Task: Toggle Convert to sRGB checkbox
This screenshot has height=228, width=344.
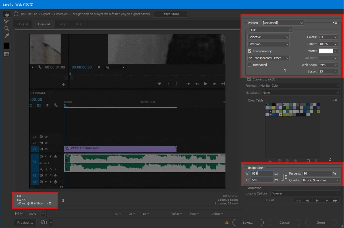Action: coord(249,79)
